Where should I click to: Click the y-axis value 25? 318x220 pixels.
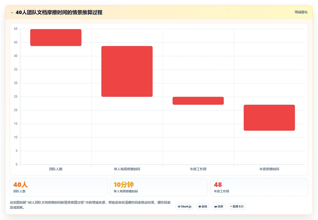(x=16, y=97)
